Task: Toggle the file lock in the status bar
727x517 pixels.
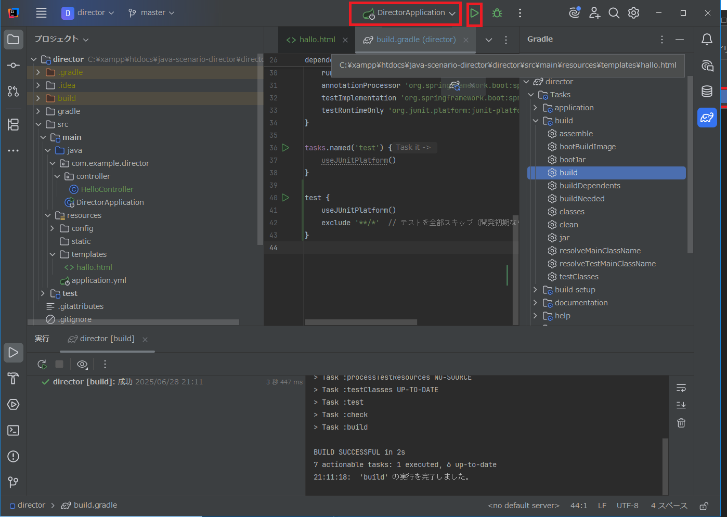Action: pos(704,505)
